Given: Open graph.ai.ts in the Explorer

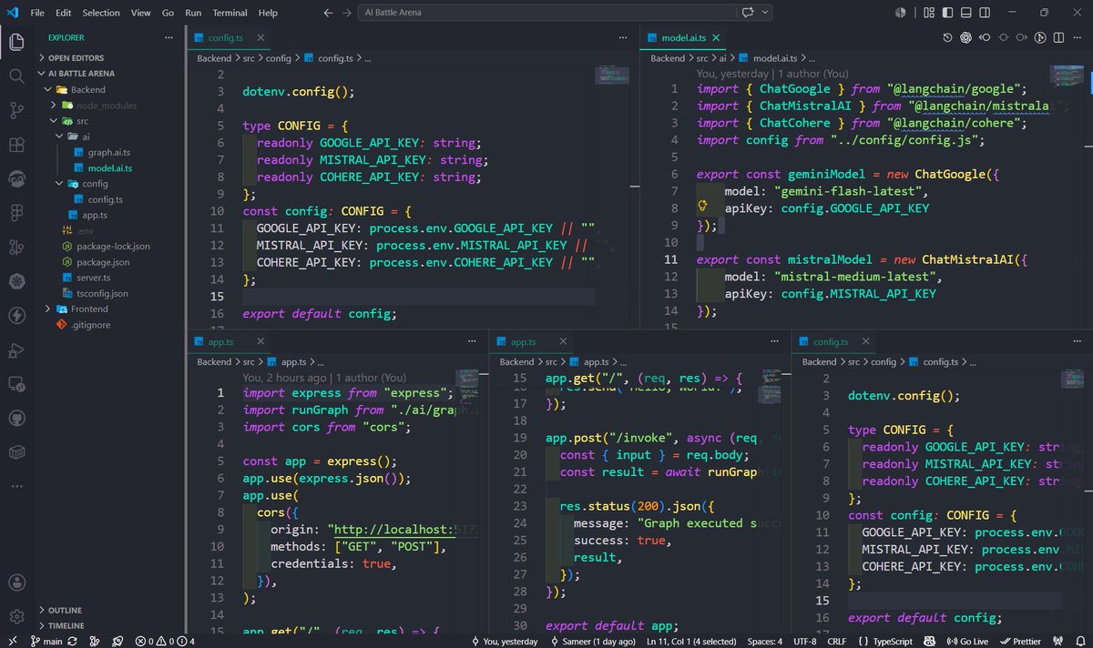Looking at the screenshot, I should click(109, 152).
